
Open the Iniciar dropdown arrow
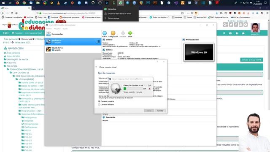click(x=134, y=34)
